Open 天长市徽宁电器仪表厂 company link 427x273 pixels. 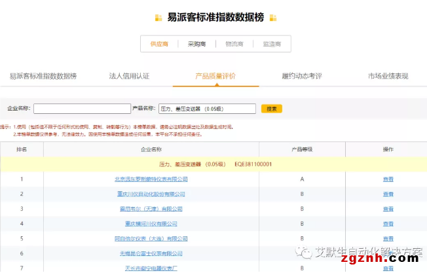click(151, 268)
